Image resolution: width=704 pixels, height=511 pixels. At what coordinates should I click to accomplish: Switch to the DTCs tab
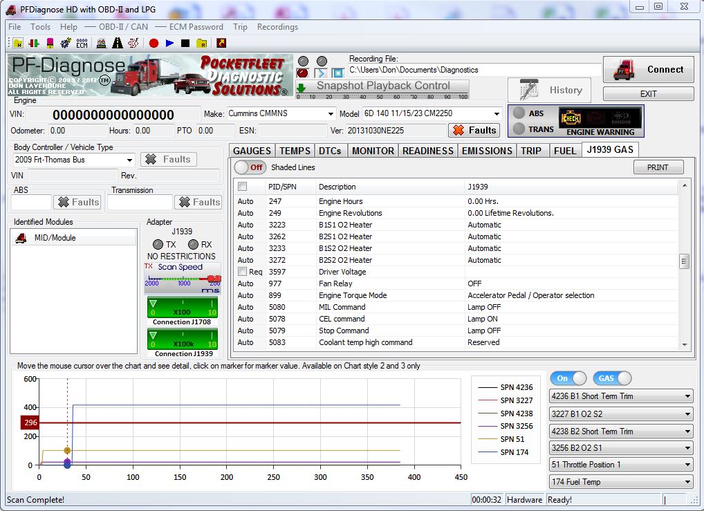[330, 151]
